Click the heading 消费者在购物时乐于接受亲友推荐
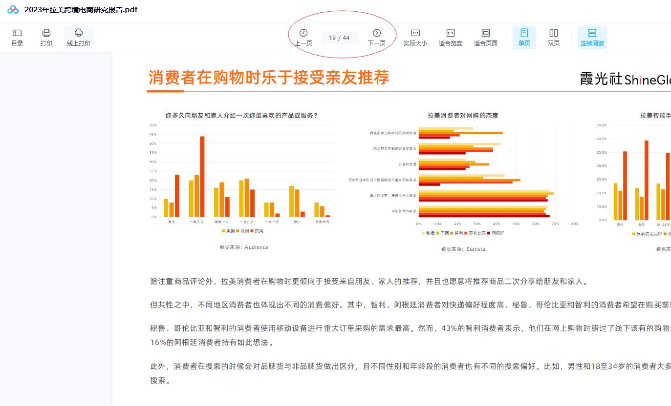This screenshot has height=406, width=671. [269, 78]
